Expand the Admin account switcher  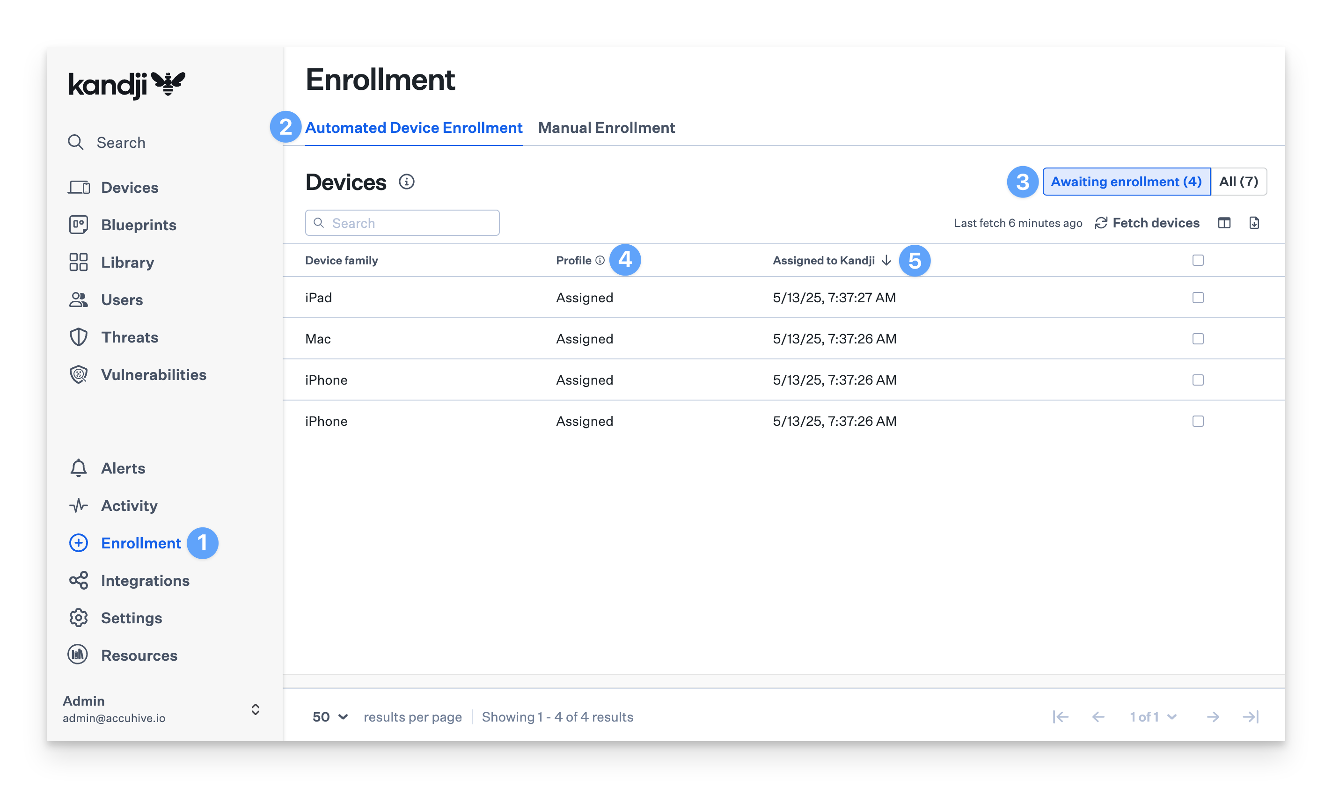click(x=255, y=709)
